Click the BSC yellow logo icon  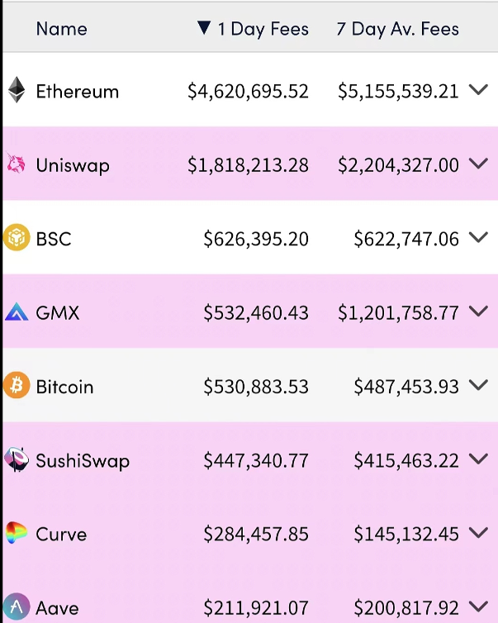coord(17,239)
